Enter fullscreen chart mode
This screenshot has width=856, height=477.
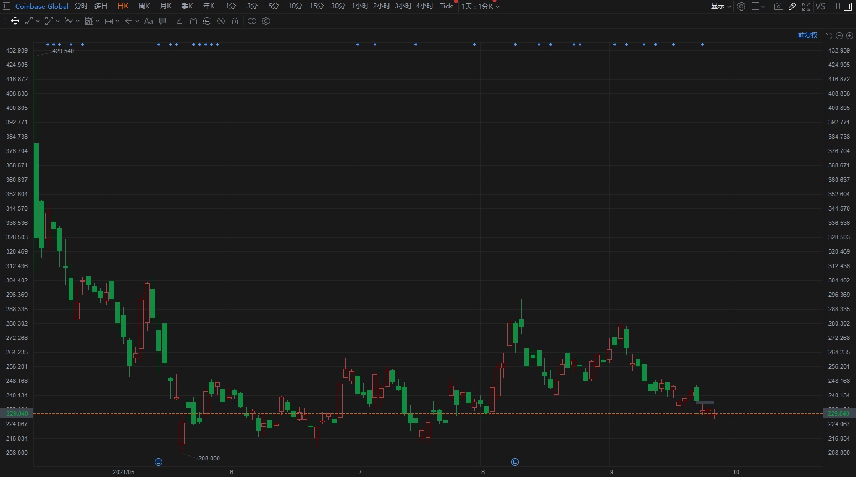(806, 6)
